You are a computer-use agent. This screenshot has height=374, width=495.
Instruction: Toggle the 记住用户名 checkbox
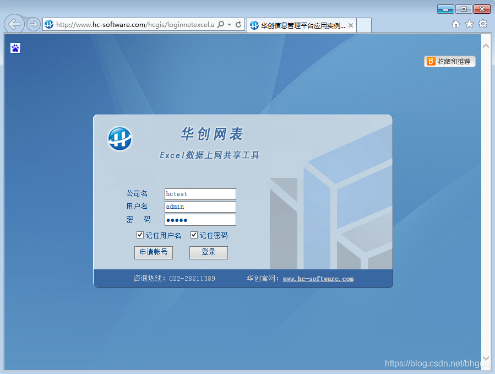(x=140, y=235)
